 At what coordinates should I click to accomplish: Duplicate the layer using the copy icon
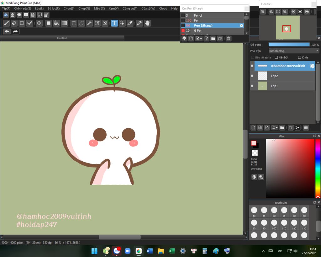[290, 128]
